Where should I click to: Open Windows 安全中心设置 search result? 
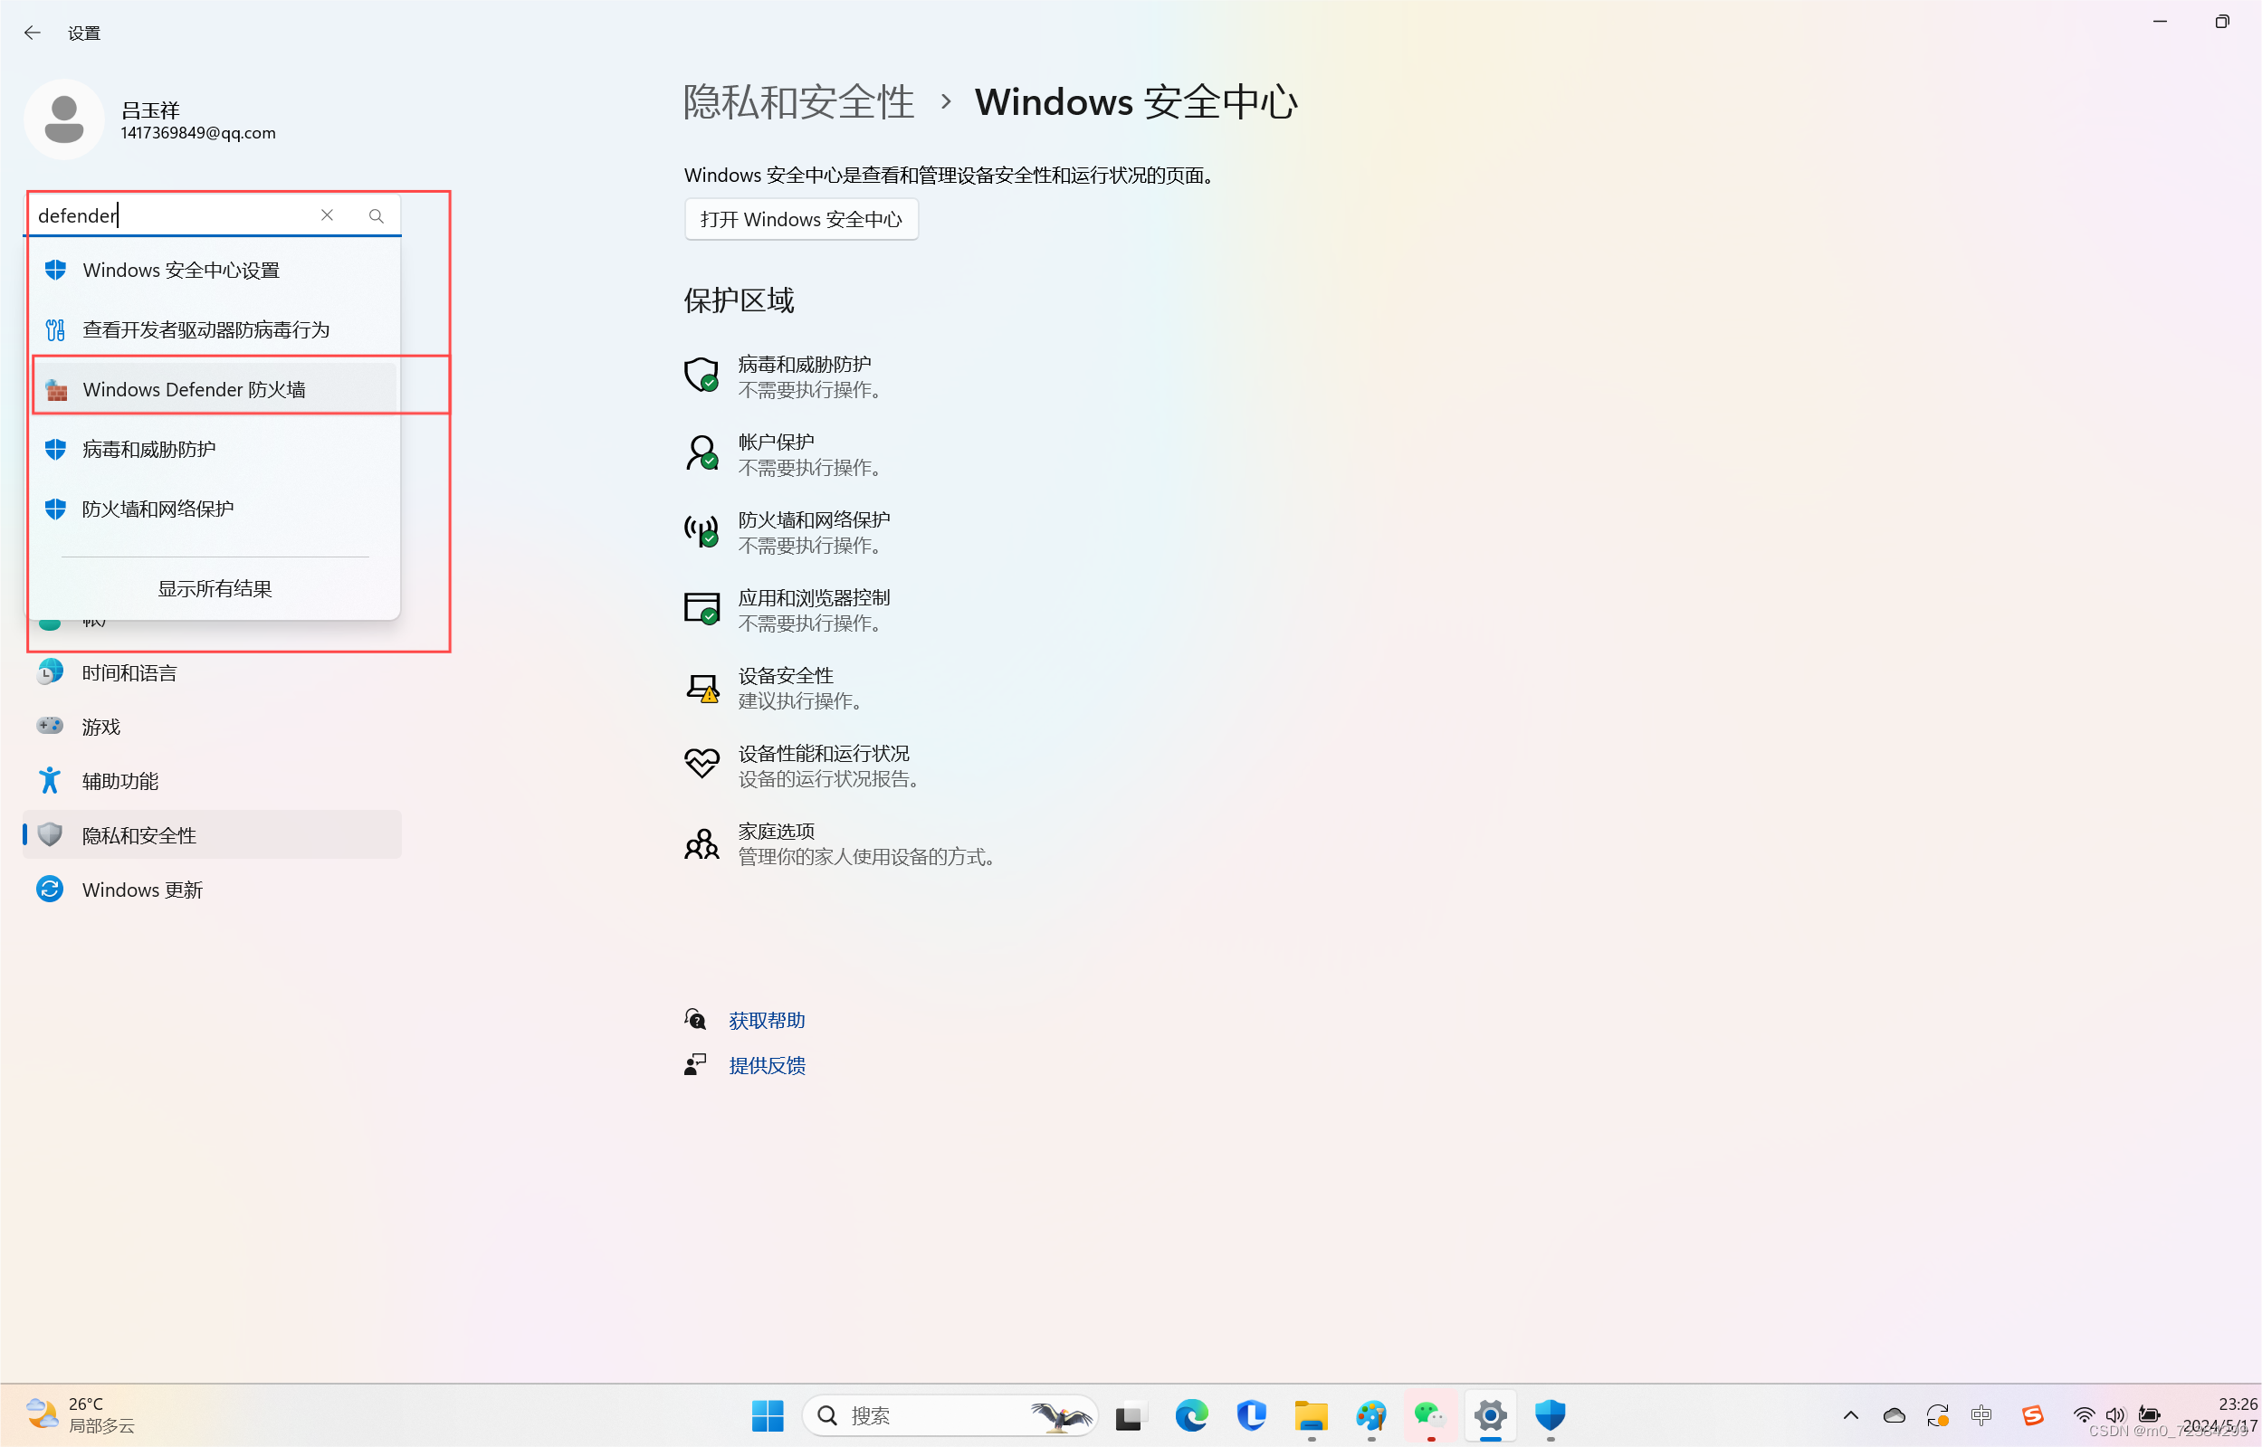[x=180, y=271]
